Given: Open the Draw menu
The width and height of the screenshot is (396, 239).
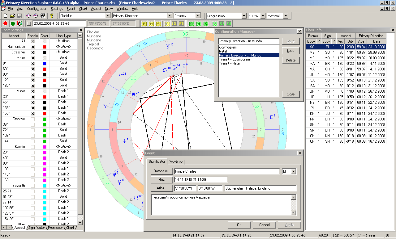Looking at the screenshot, I should pos(109,9).
